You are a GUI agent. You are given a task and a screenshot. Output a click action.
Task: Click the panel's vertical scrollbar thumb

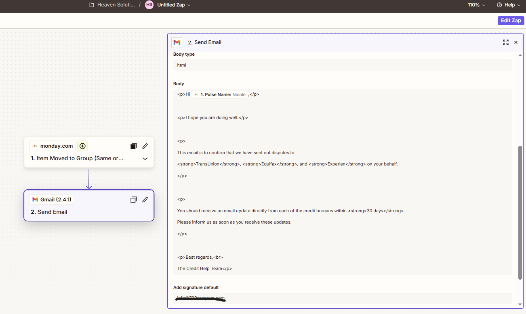520,212
